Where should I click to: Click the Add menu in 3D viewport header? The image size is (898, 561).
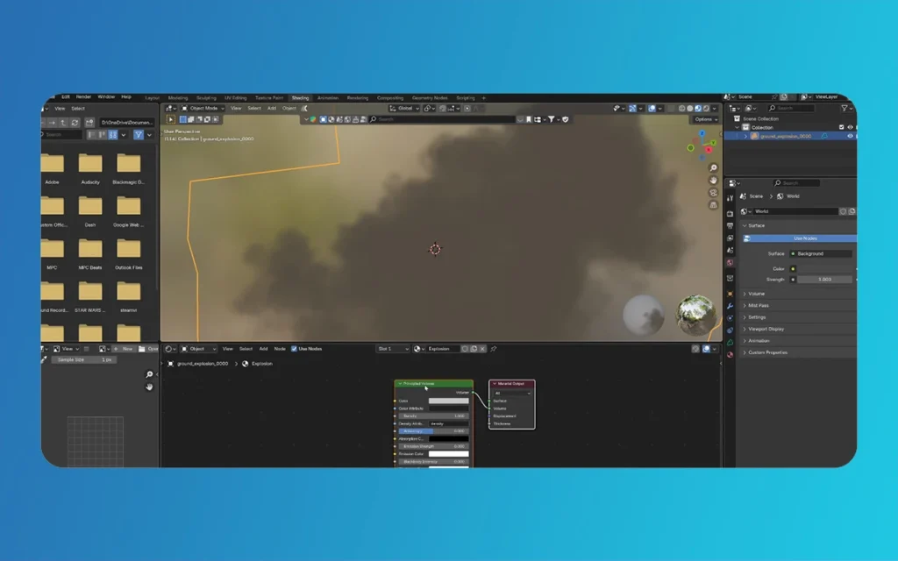pyautogui.click(x=272, y=108)
